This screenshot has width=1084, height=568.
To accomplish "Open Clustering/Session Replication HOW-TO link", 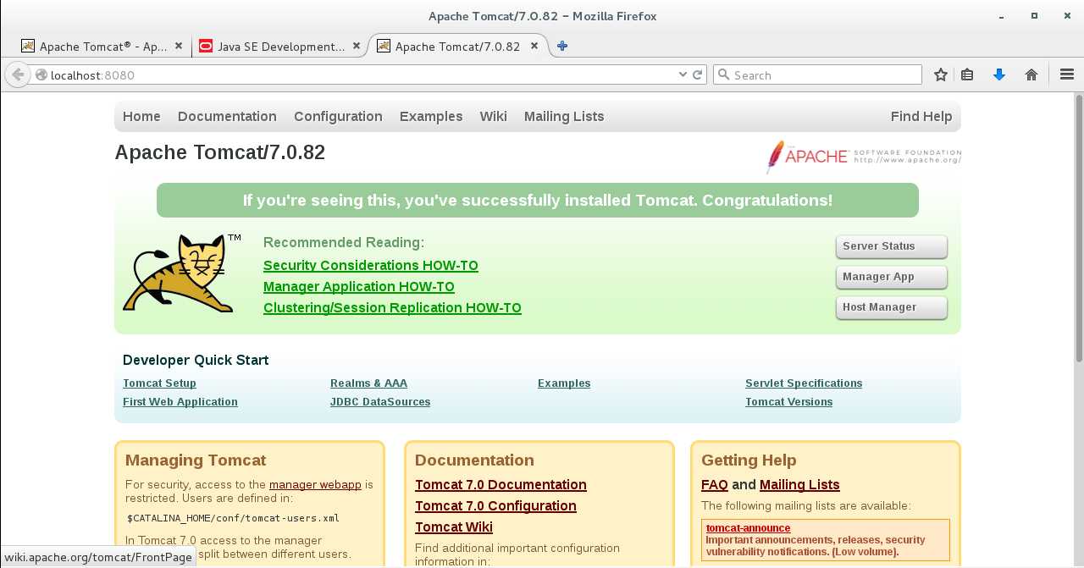I will (x=392, y=308).
